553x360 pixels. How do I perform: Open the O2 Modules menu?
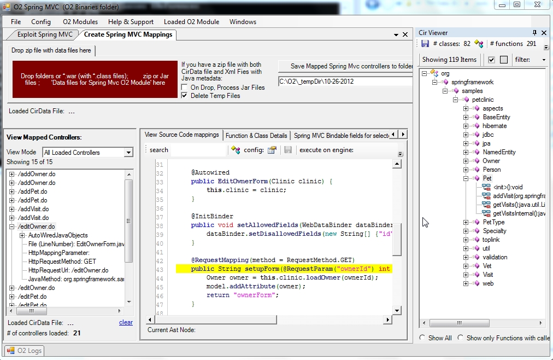tap(80, 22)
